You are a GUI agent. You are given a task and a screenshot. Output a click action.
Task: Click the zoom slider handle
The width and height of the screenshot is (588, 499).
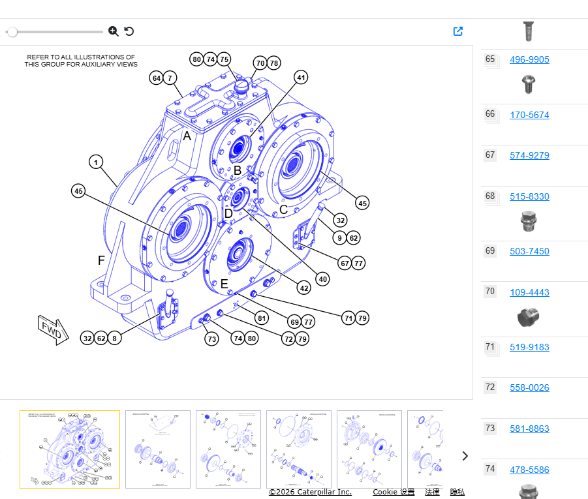pyautogui.click(x=12, y=32)
